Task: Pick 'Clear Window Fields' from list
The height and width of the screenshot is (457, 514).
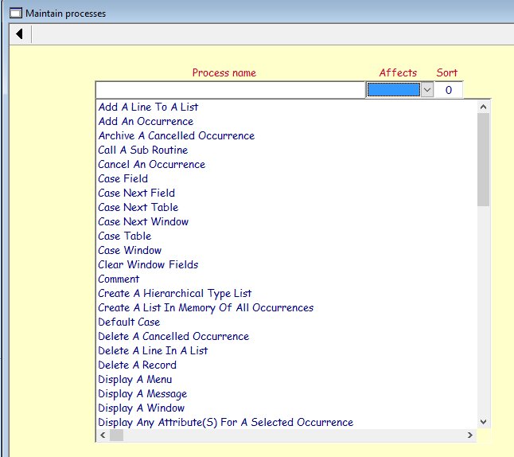Action: point(148,264)
